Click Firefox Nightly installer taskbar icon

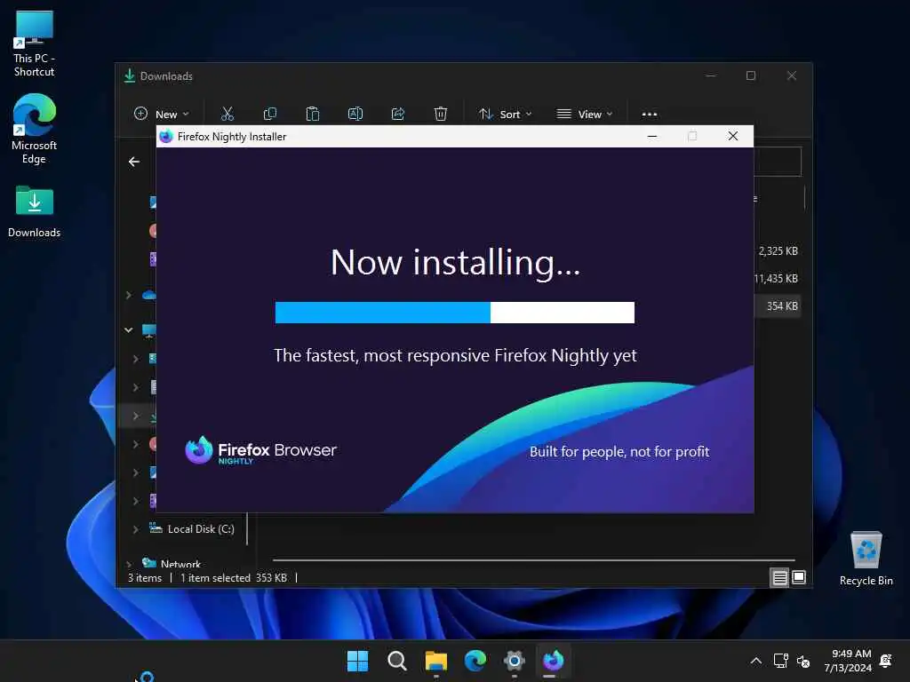point(553,661)
